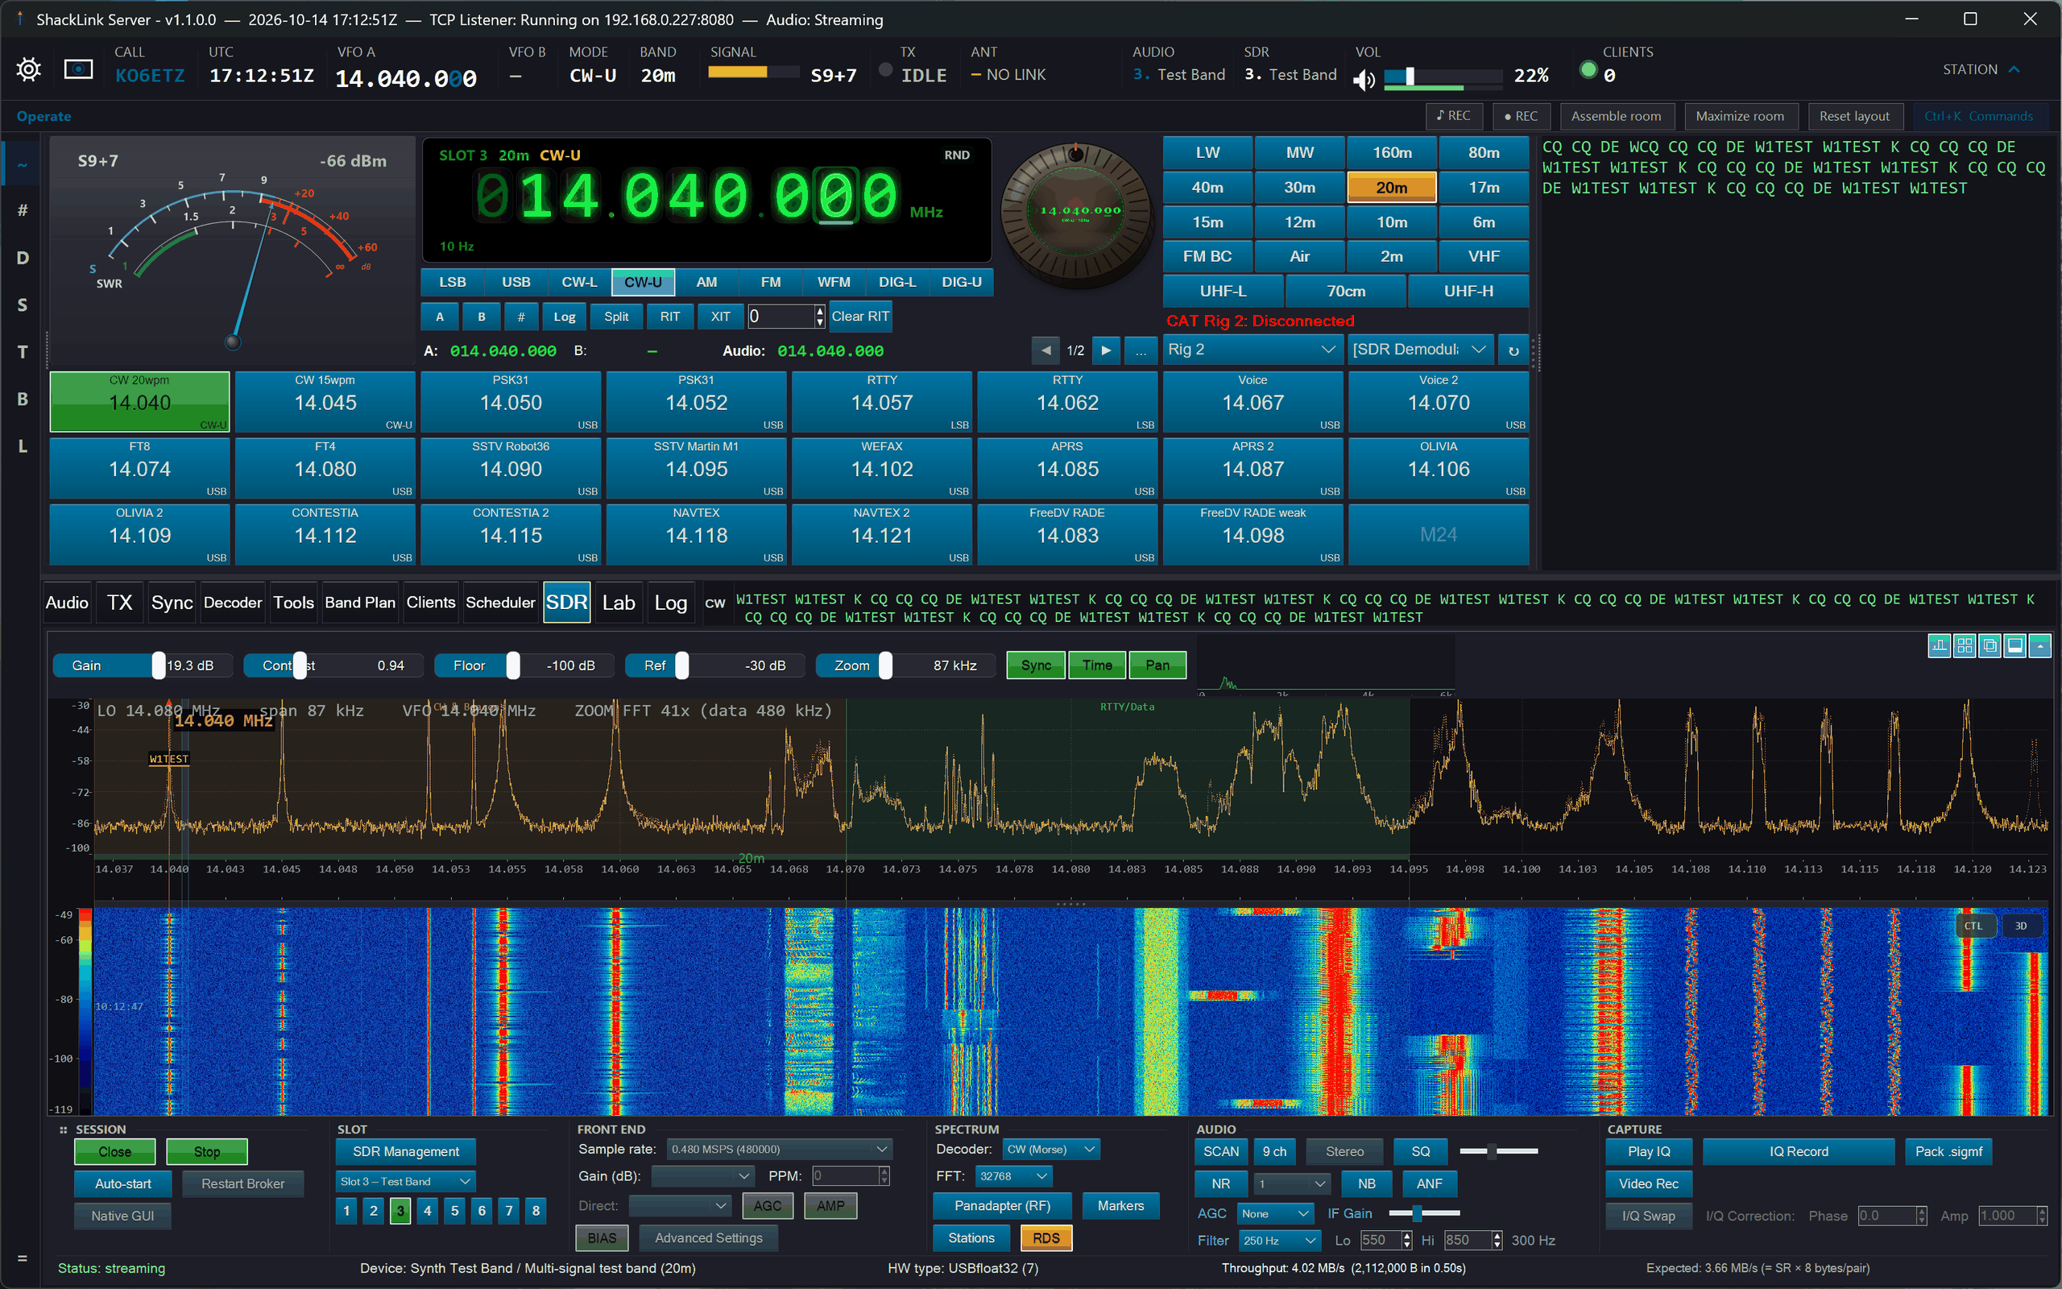Adjust the Zoom slider handle
Screen dimensions: 2062x1289
(886, 665)
